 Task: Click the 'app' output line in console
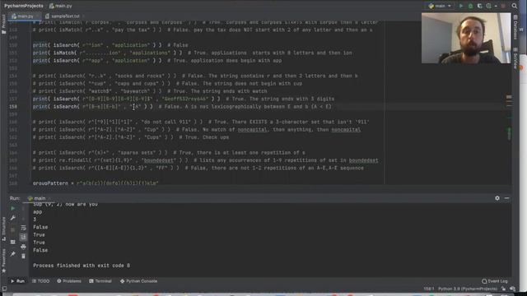click(x=37, y=212)
